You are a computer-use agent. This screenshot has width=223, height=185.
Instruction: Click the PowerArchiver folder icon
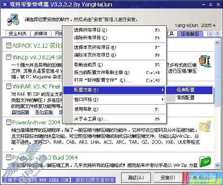click(205, 126)
